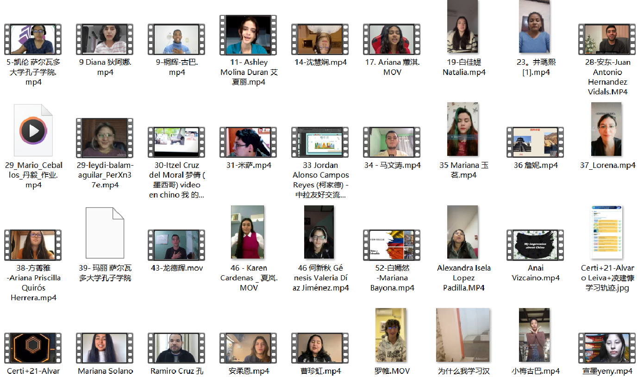This screenshot has width=638, height=377.
Task: Open the upside-down 14-沈慧娴.mp4 video thumbnail
Action: click(x=320, y=40)
